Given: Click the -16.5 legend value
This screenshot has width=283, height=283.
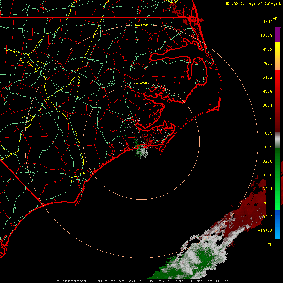Looking at the screenshot, I should [266, 147].
